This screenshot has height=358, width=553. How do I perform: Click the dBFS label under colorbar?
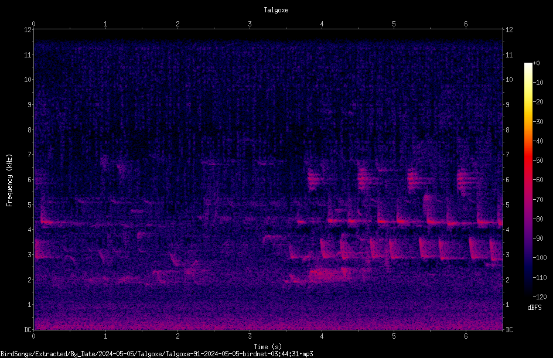pos(534,308)
